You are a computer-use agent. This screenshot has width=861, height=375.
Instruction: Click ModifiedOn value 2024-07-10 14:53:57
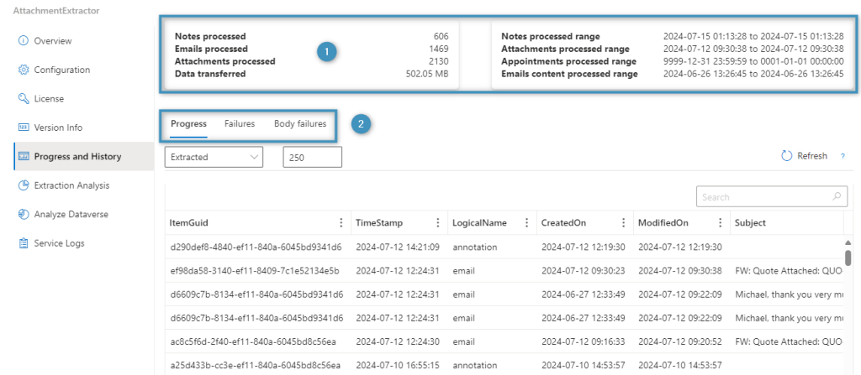point(679,365)
